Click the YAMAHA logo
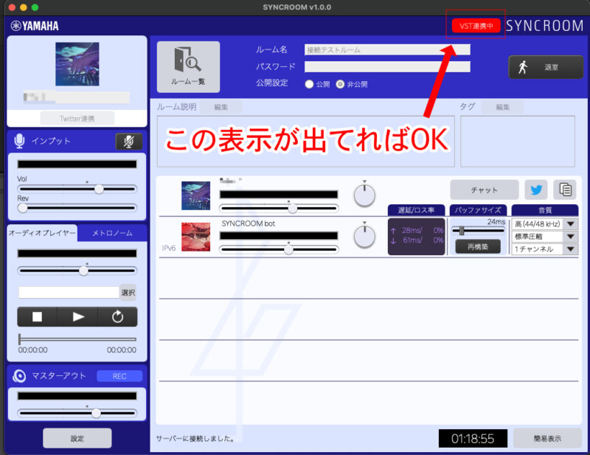The height and width of the screenshot is (455, 590). click(35, 26)
